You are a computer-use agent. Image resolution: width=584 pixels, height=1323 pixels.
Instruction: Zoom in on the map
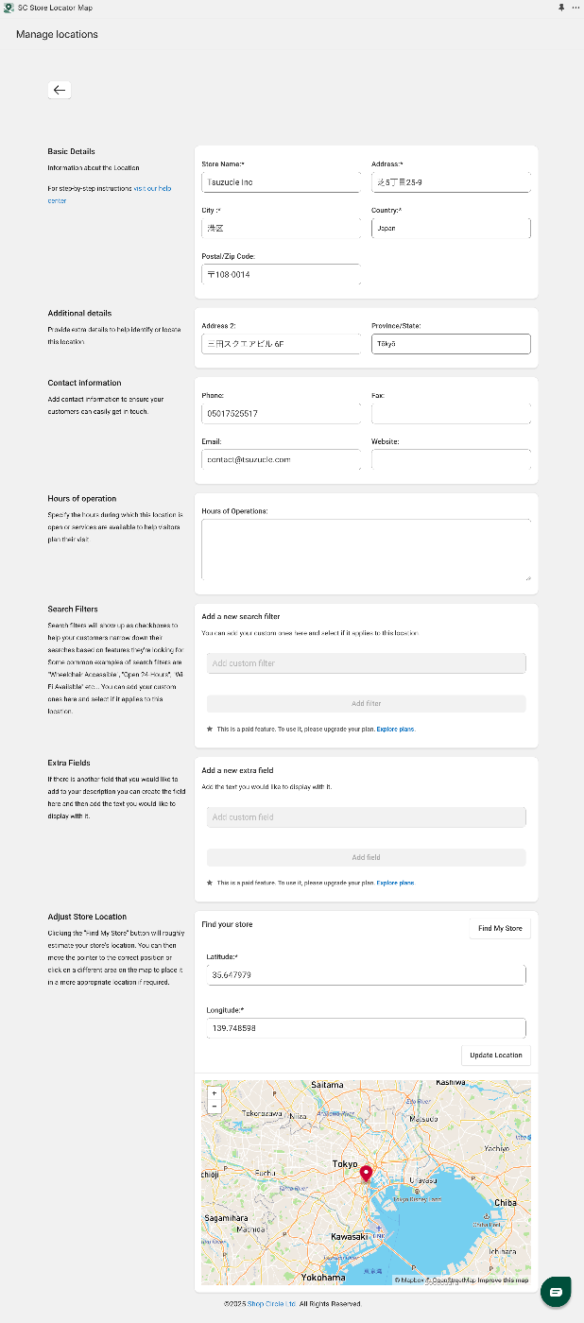215,1093
